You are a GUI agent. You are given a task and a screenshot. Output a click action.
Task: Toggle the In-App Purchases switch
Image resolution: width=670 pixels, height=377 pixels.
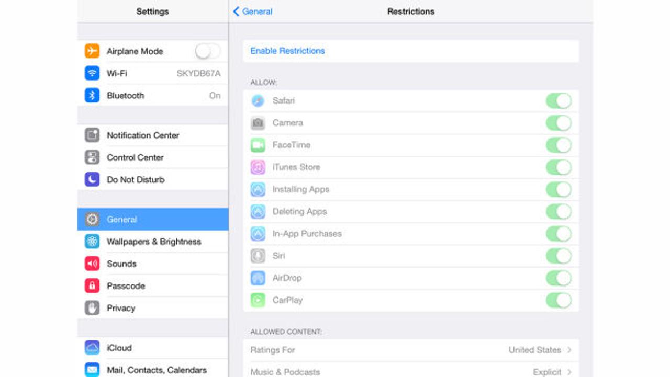coord(559,234)
